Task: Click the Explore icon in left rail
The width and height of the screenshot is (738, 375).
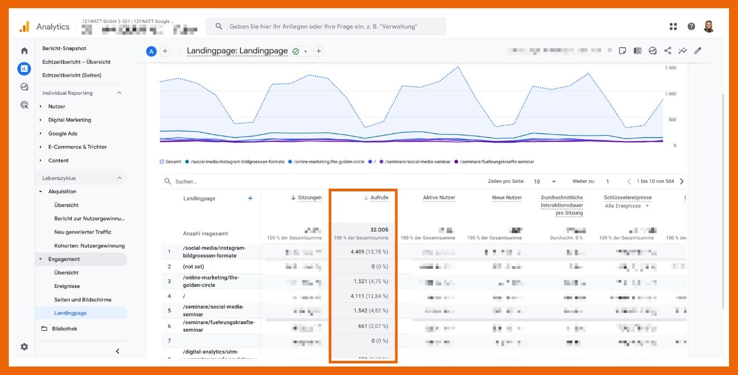Action: (x=24, y=86)
